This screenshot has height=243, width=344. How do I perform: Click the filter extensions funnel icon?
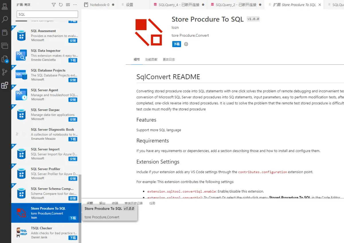point(54,5)
